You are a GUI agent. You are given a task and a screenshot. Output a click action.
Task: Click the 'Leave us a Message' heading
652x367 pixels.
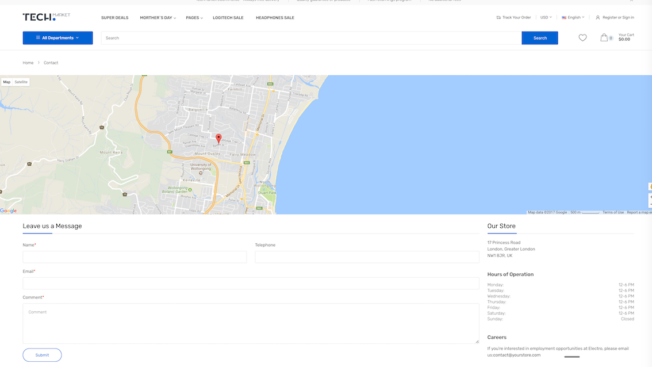pyautogui.click(x=52, y=226)
